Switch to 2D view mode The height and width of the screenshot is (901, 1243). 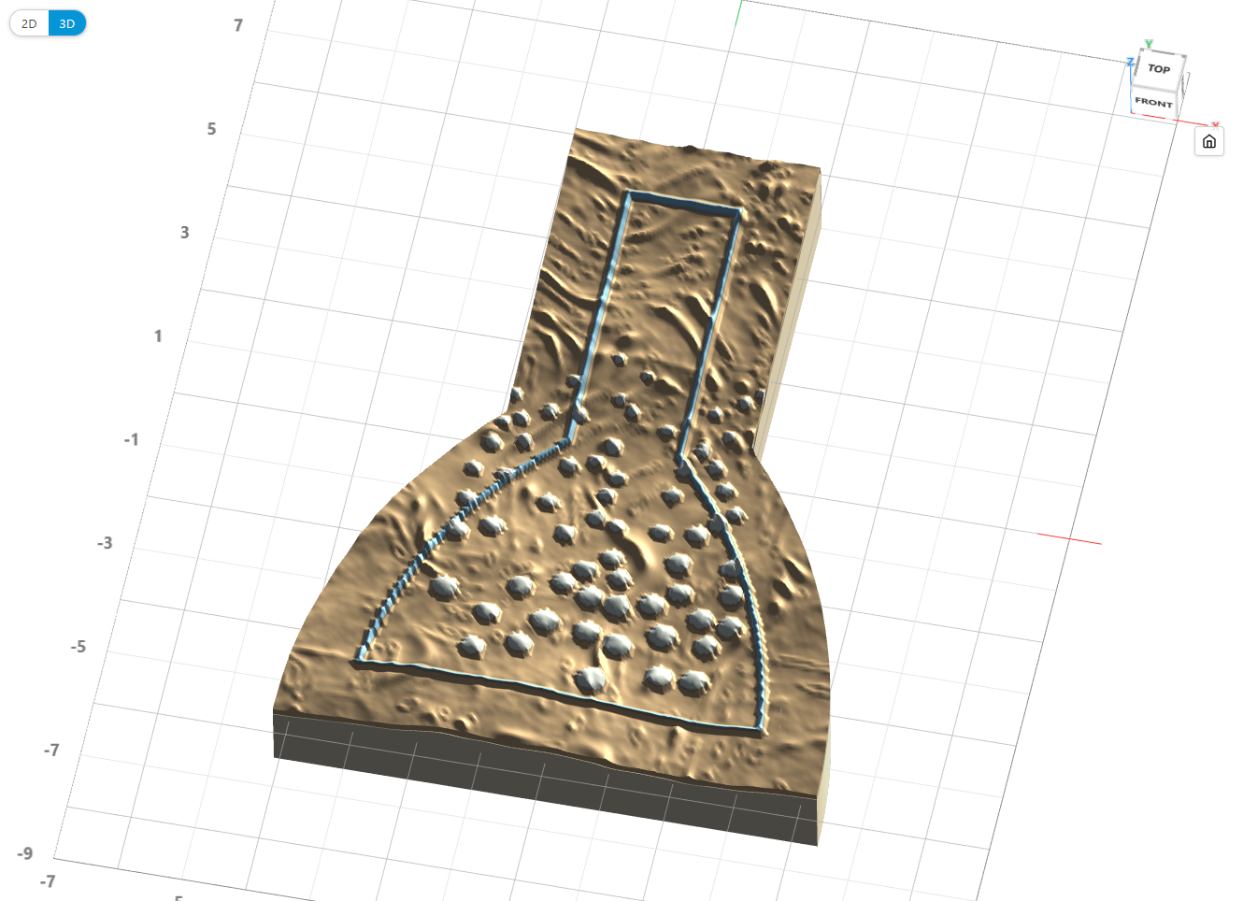tap(29, 23)
